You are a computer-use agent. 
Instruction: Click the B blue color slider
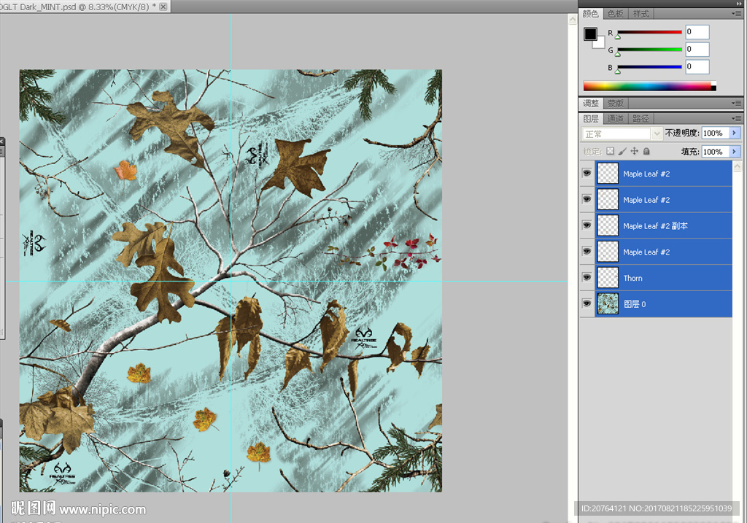coord(649,67)
